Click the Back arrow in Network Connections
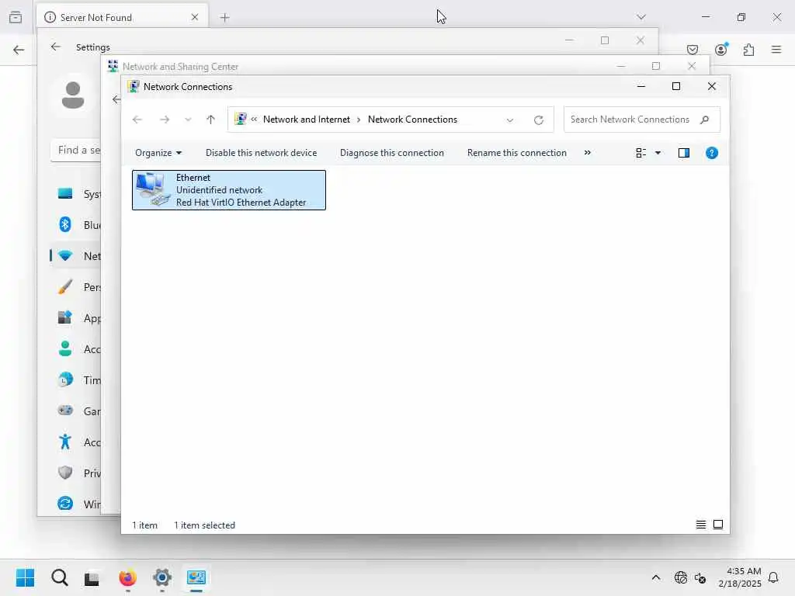The height and width of the screenshot is (596, 795). coord(137,120)
